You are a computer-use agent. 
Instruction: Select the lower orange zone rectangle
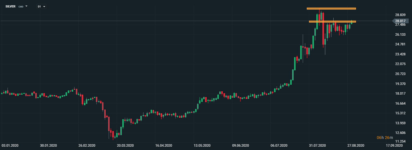click(332, 22)
